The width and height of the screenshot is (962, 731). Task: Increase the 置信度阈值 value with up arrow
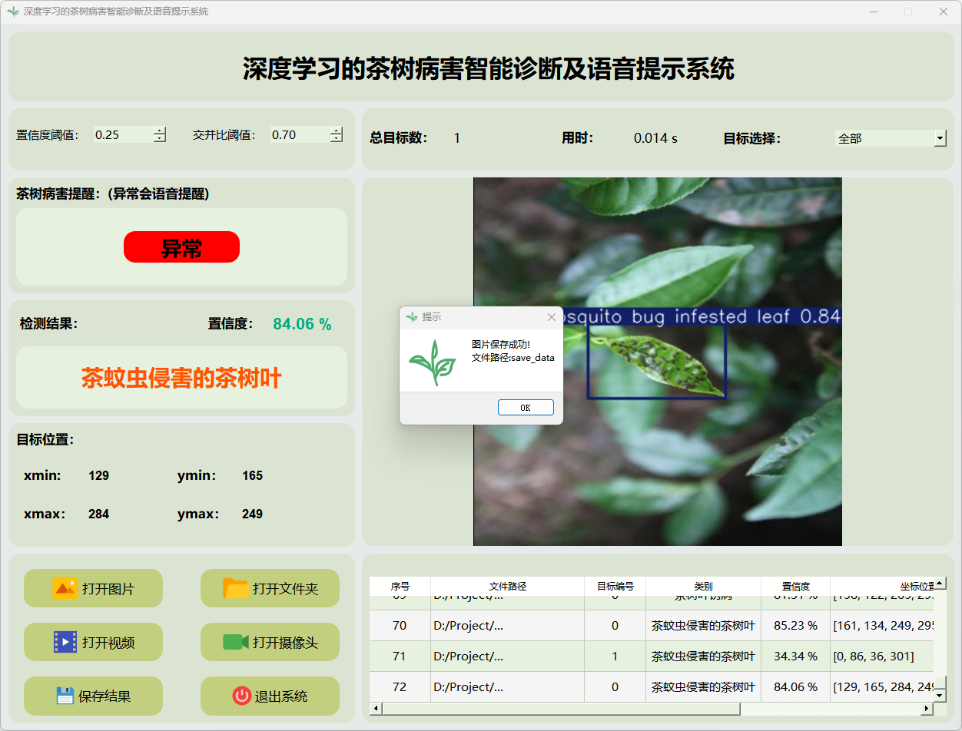tap(159, 131)
